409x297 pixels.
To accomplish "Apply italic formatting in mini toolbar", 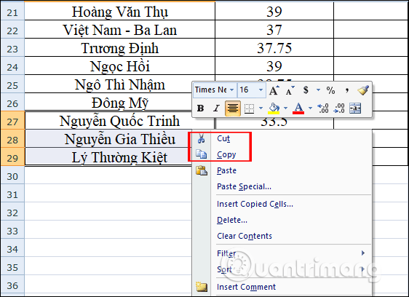I will coord(216,108).
